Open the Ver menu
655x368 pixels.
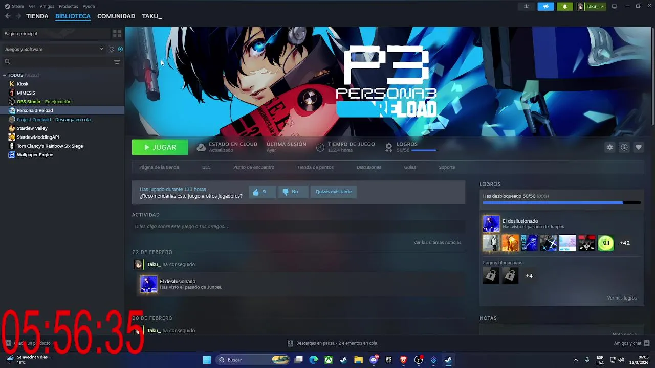point(32,6)
